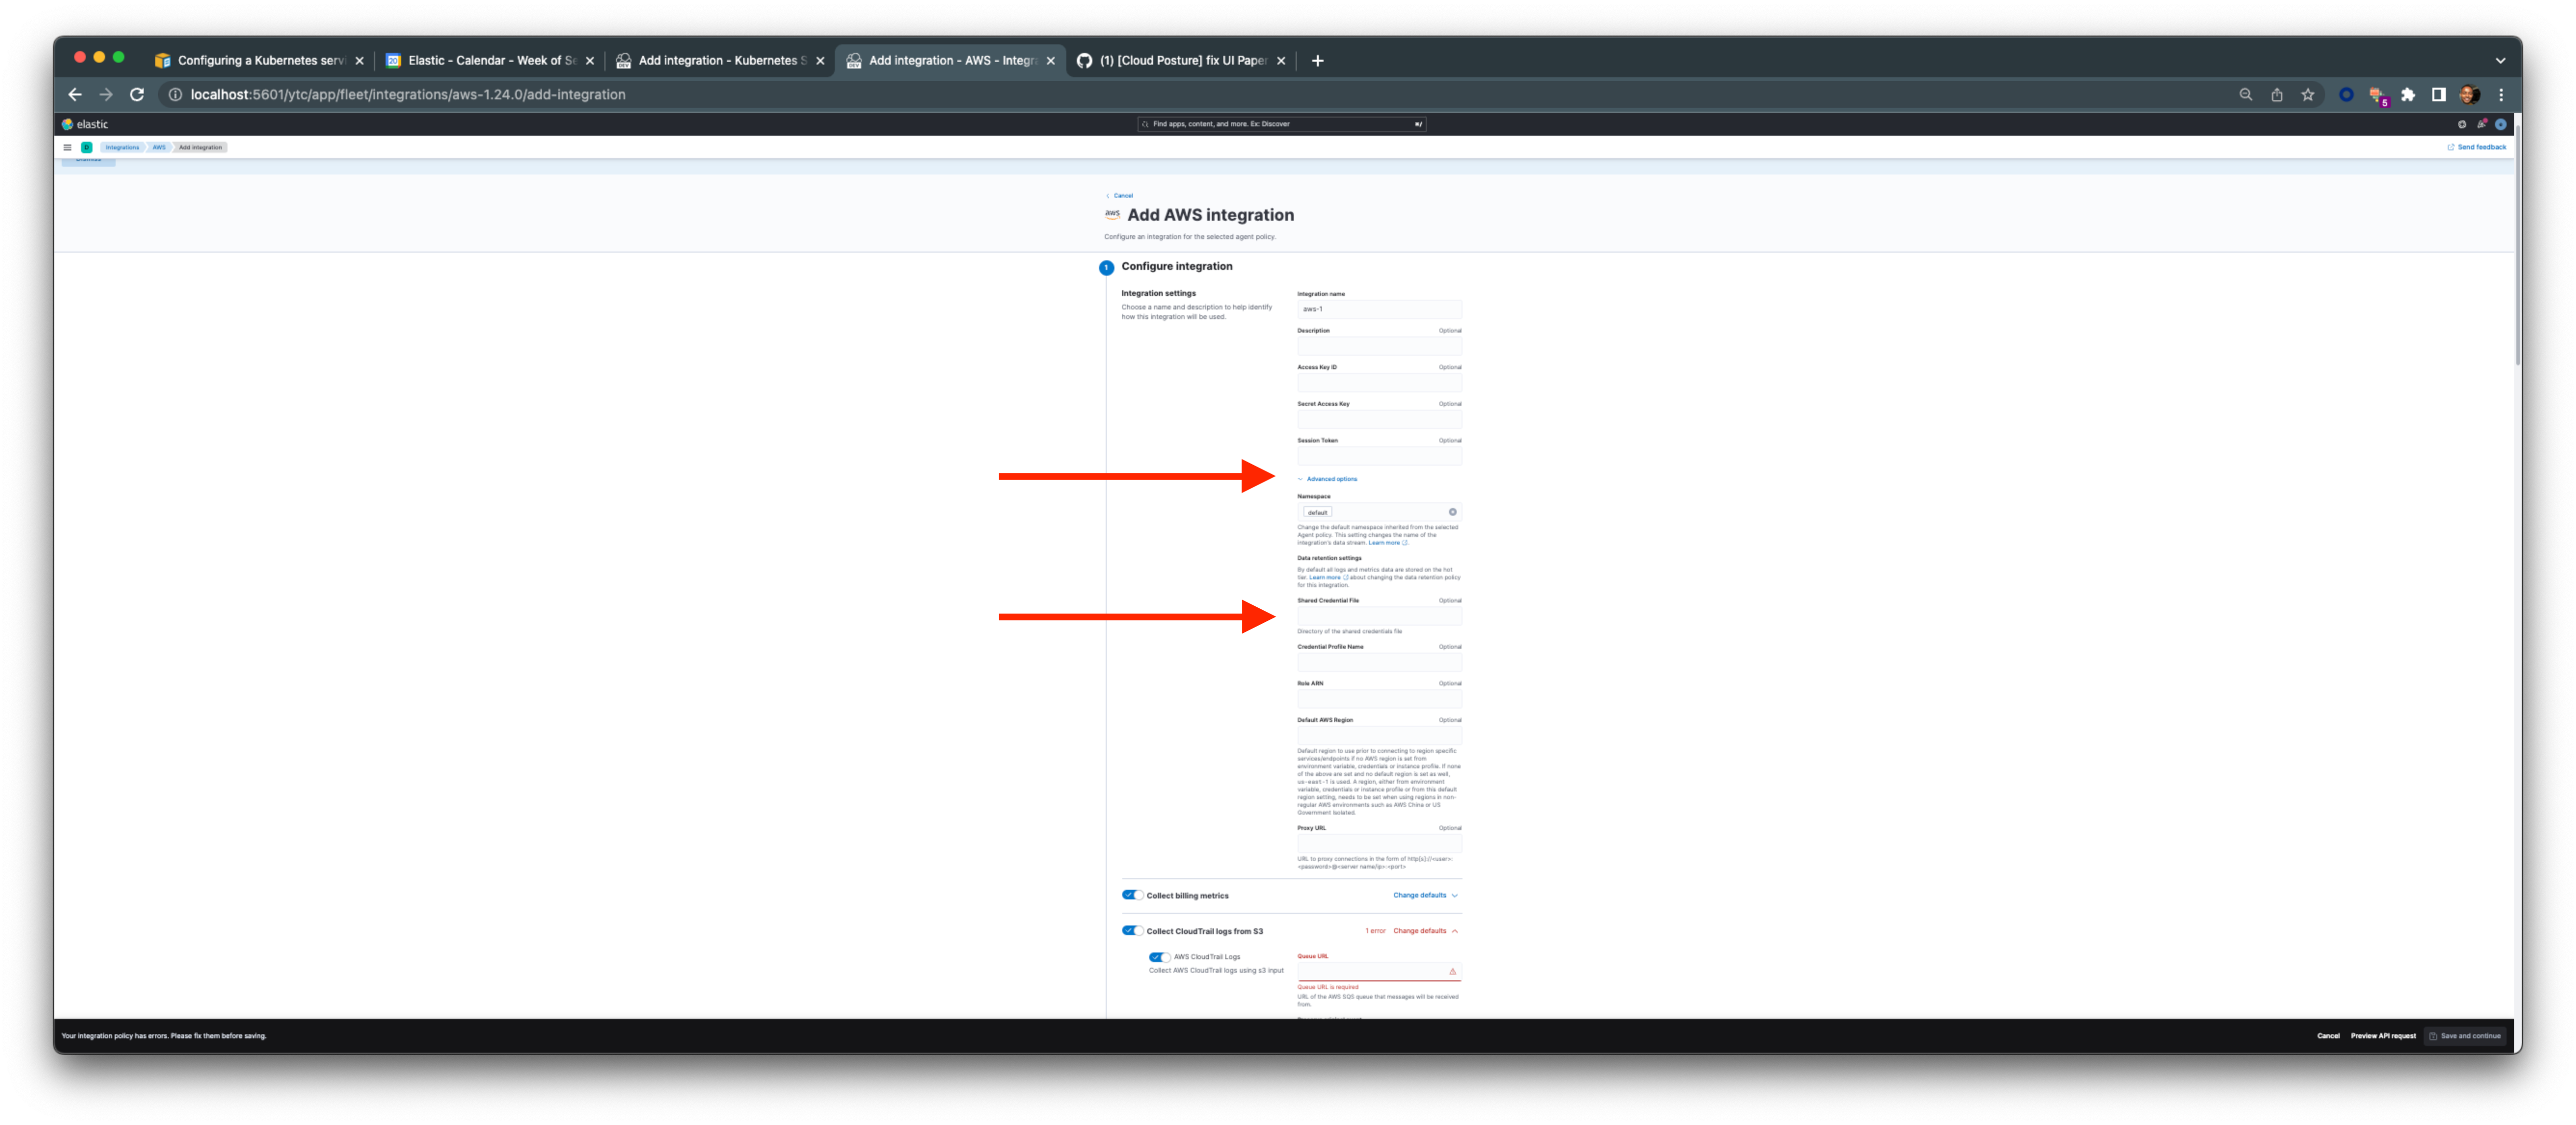Image resolution: width=2576 pixels, height=1125 pixels.
Task: Click the Elastic logo in header
Action: 86,124
